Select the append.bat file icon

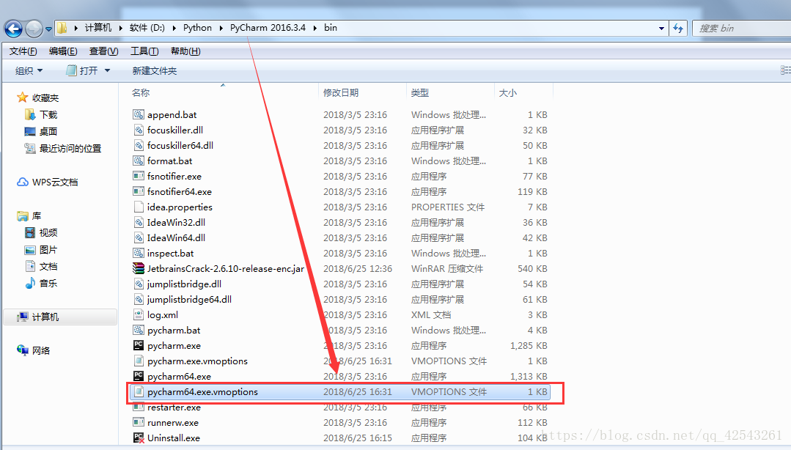[x=139, y=114]
